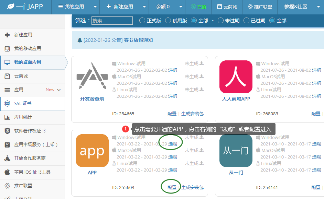Click the plus icon beside 新建应用 in sidebar

(7, 35)
